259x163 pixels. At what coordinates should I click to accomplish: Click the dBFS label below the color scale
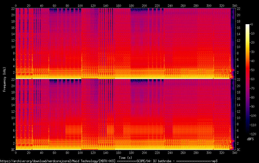[x=250, y=139]
